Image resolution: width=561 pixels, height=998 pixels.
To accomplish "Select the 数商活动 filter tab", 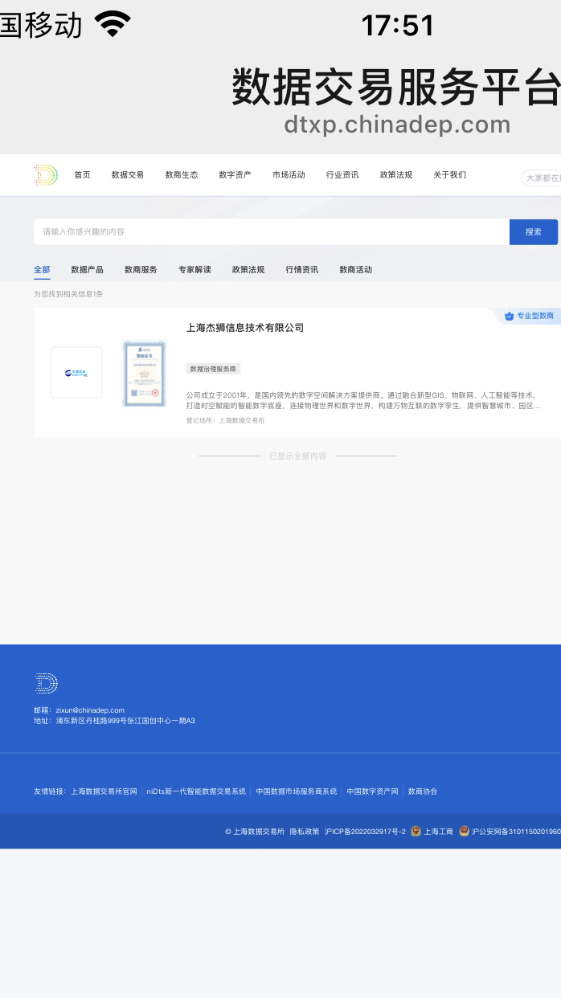I will coord(355,270).
